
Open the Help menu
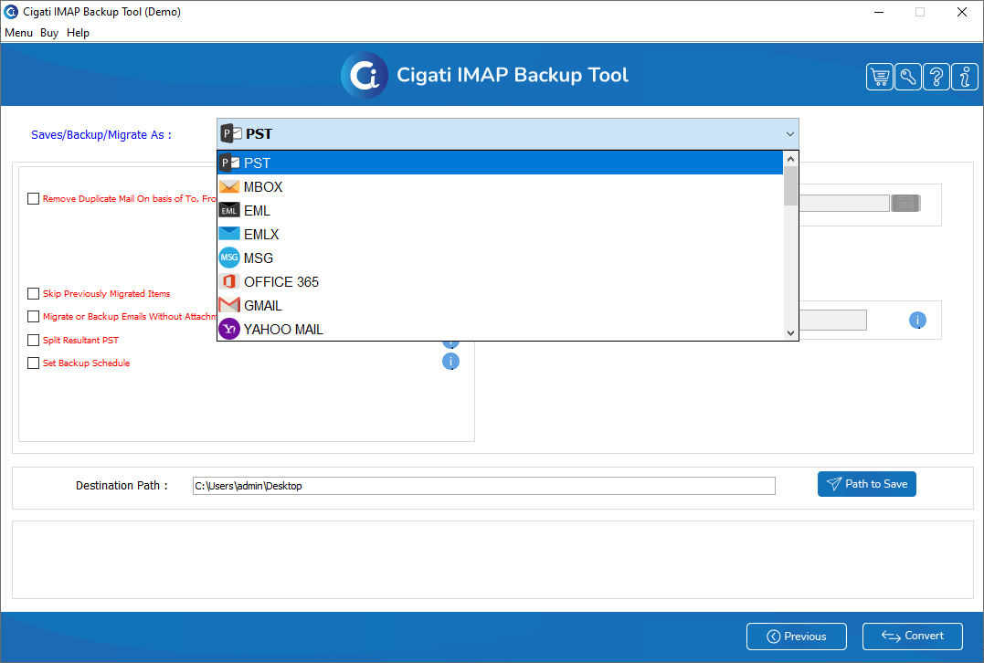pyautogui.click(x=78, y=33)
